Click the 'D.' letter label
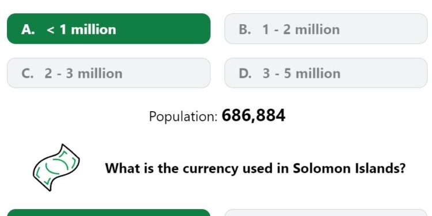432x216 pixels. [245, 74]
